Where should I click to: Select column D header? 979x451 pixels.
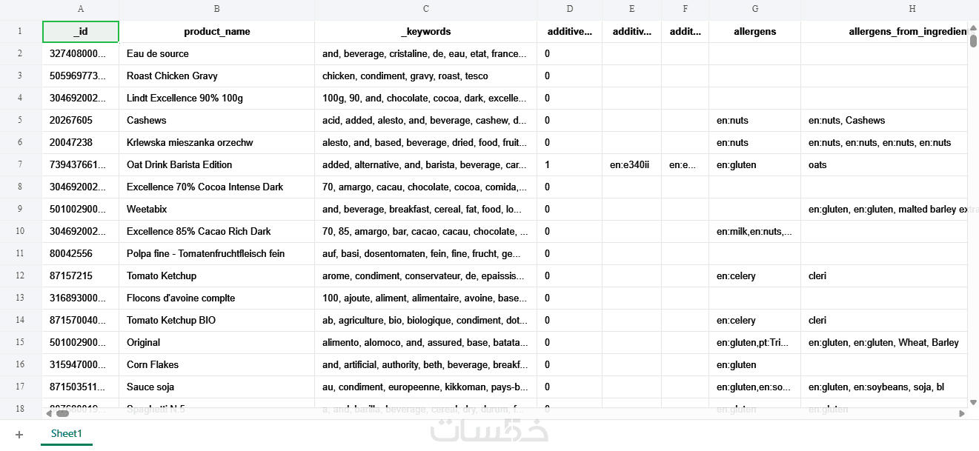(x=569, y=9)
